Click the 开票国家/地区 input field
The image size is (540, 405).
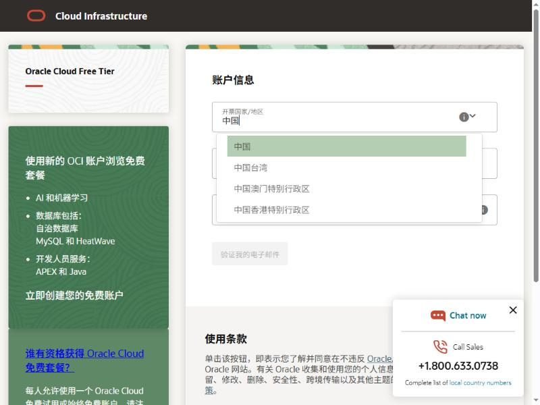point(354,117)
